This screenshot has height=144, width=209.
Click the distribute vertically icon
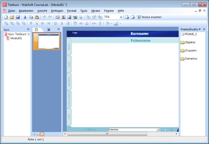pos(100,24)
